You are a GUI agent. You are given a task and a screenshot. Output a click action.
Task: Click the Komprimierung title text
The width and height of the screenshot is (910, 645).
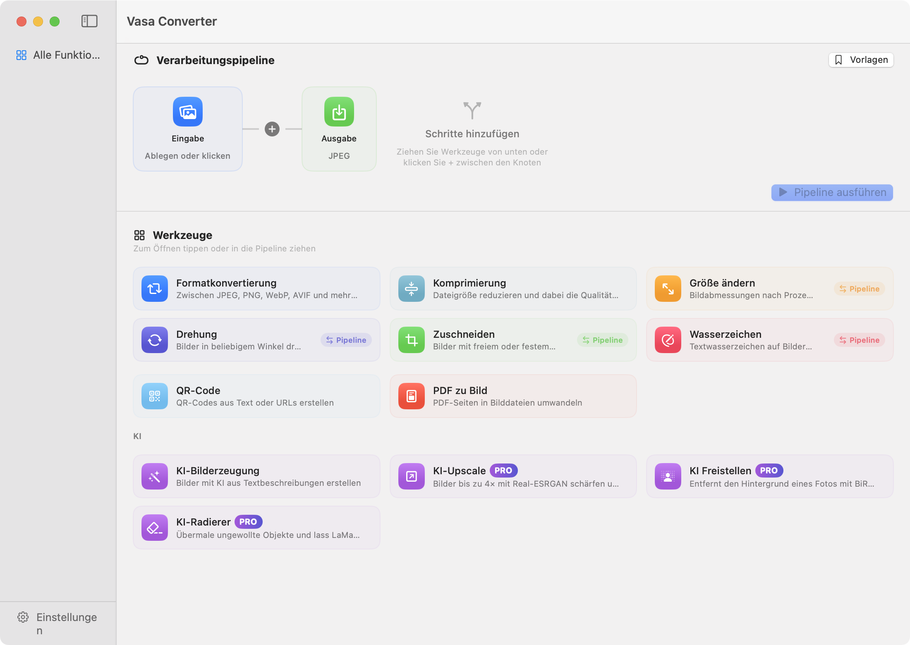[469, 283]
